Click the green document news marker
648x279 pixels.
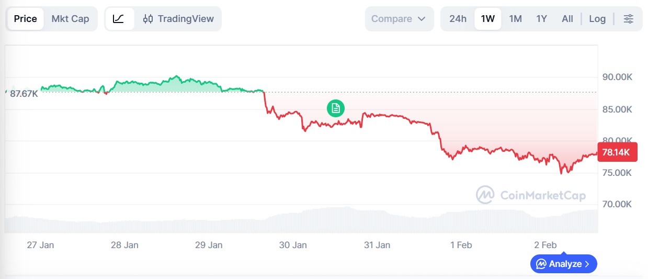click(335, 108)
